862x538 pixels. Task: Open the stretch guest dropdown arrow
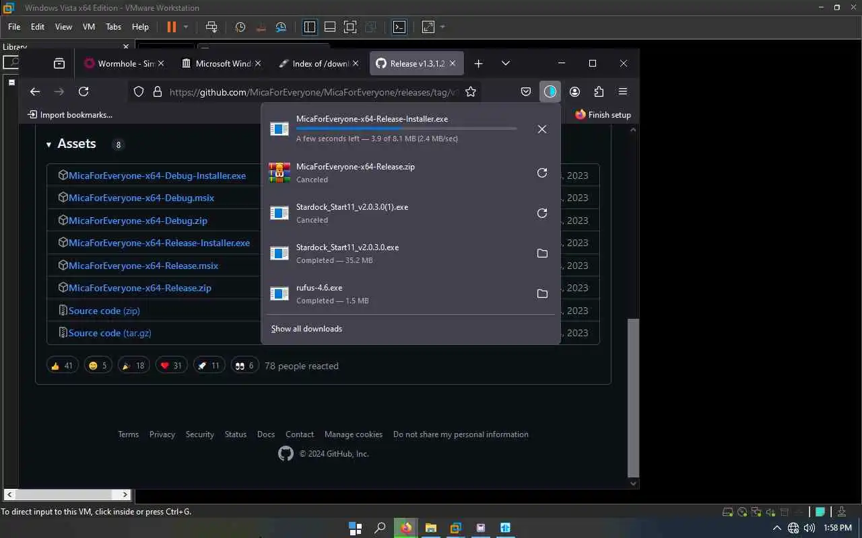pyautogui.click(x=442, y=27)
